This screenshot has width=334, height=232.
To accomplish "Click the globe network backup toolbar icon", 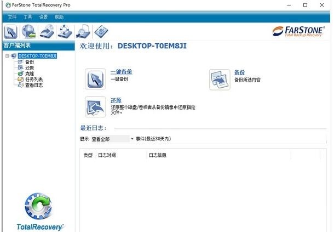I will tap(29, 32).
